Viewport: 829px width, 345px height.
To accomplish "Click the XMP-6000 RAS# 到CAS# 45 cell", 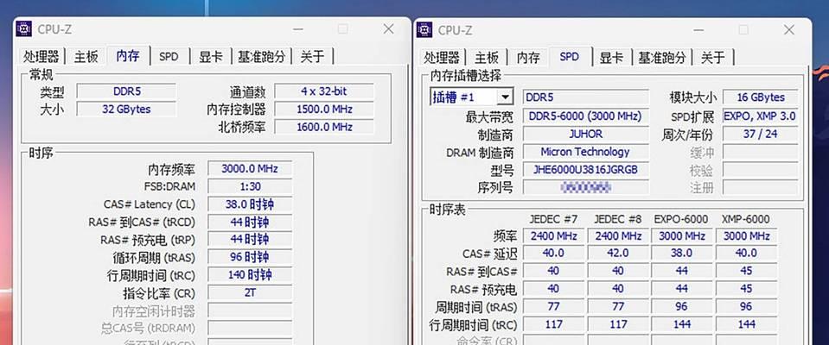I will [x=746, y=271].
